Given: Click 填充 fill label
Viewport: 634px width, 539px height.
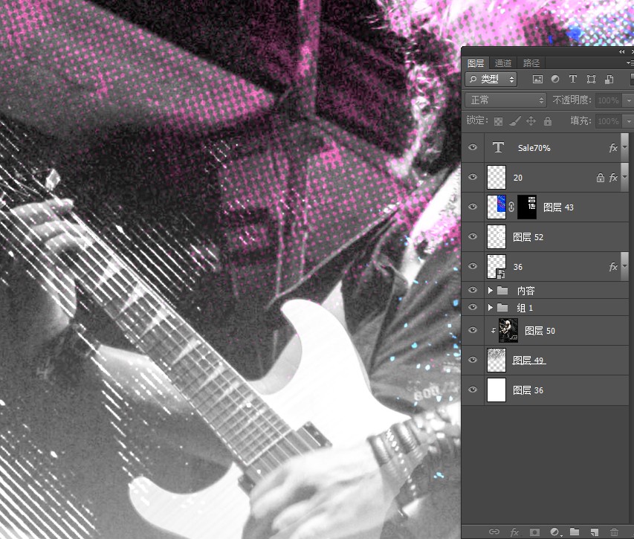Looking at the screenshot, I should point(580,120).
